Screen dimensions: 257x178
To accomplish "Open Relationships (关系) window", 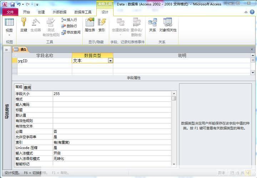I will [x=152, y=25].
